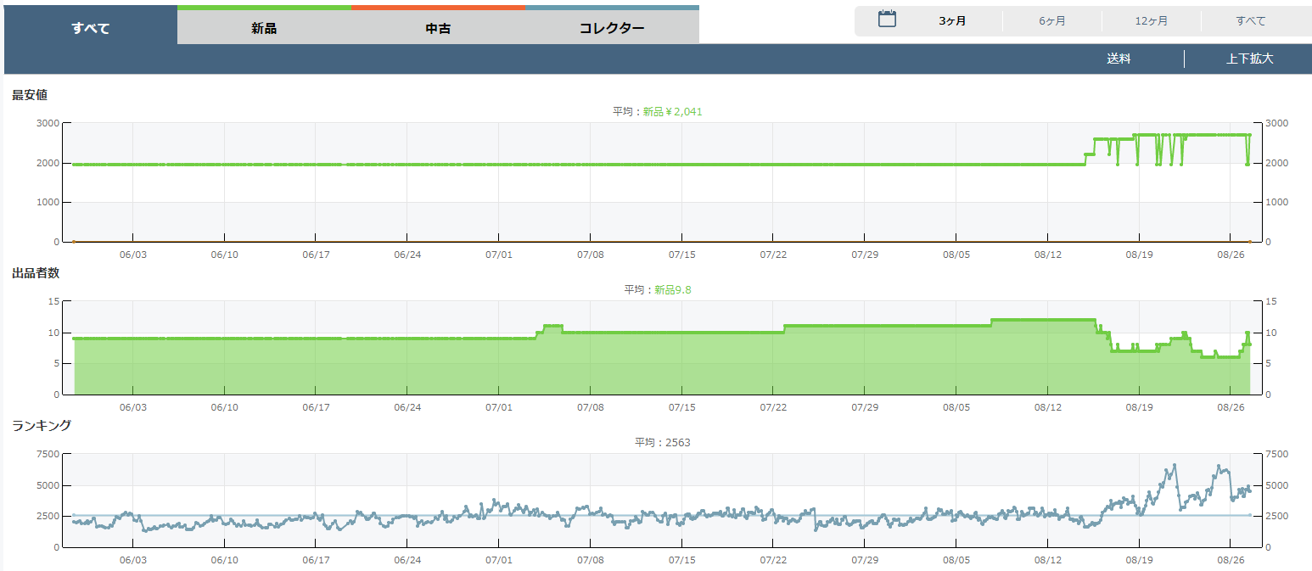
Task: Select the すべて condition tab
Action: tap(91, 28)
